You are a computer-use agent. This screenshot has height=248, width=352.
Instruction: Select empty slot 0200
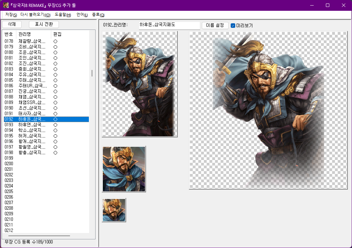[46, 163]
